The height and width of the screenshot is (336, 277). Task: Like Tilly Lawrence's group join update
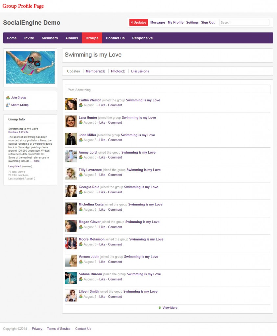(102, 175)
